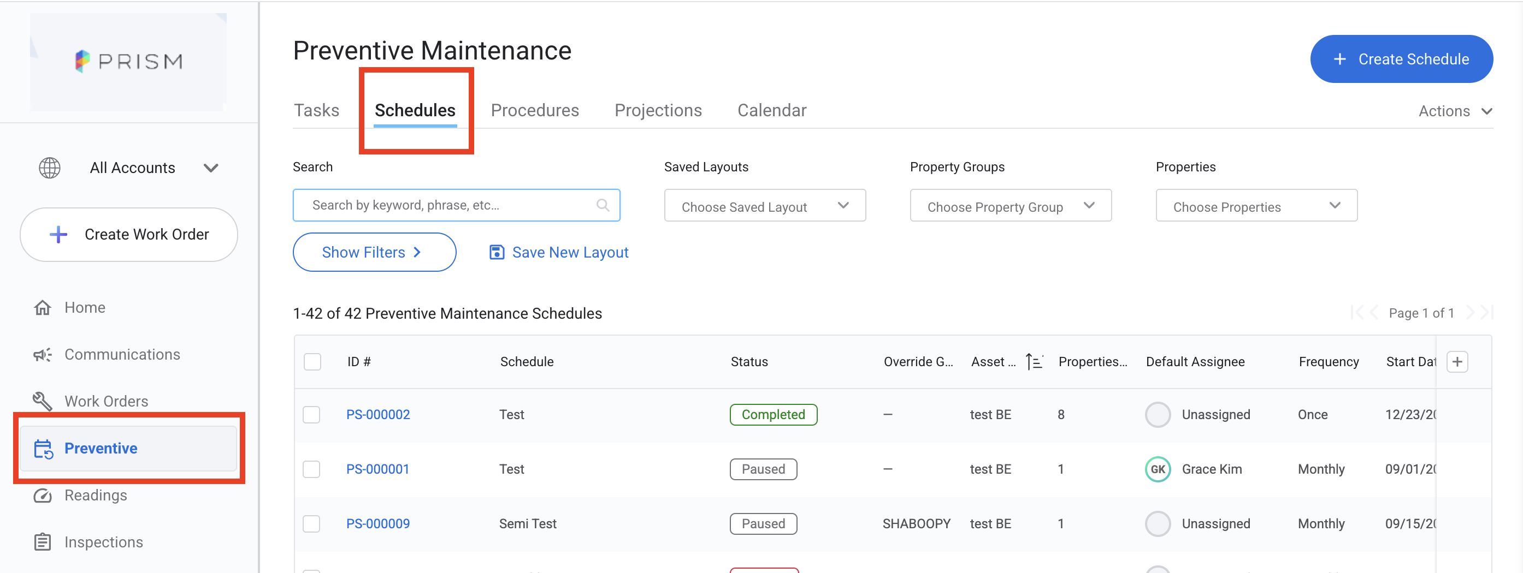Click the Work Orders wrench icon
1523x573 pixels.
coord(43,401)
